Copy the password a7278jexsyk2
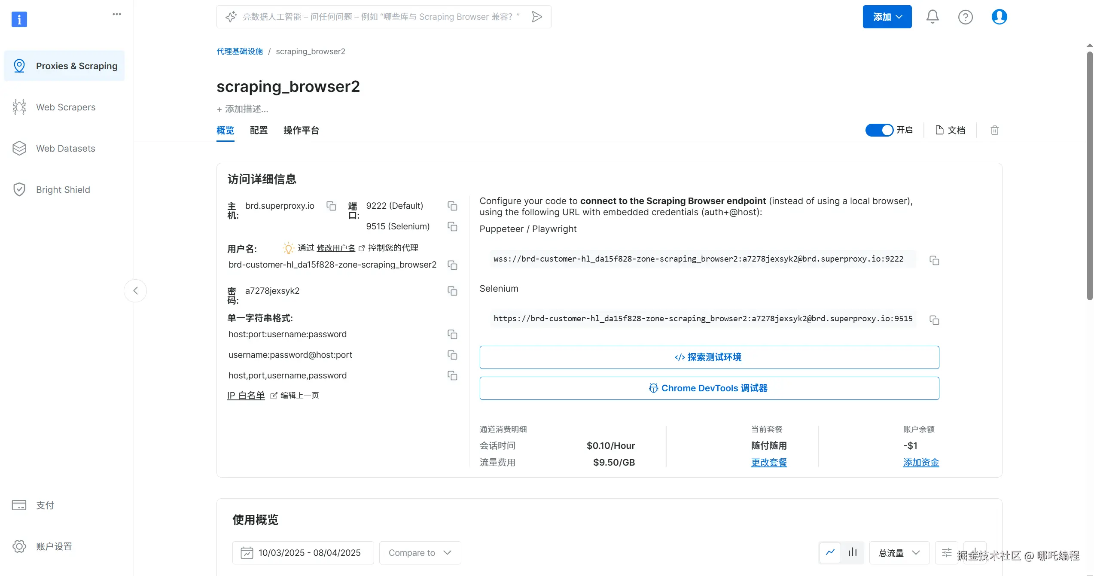 [452, 291]
